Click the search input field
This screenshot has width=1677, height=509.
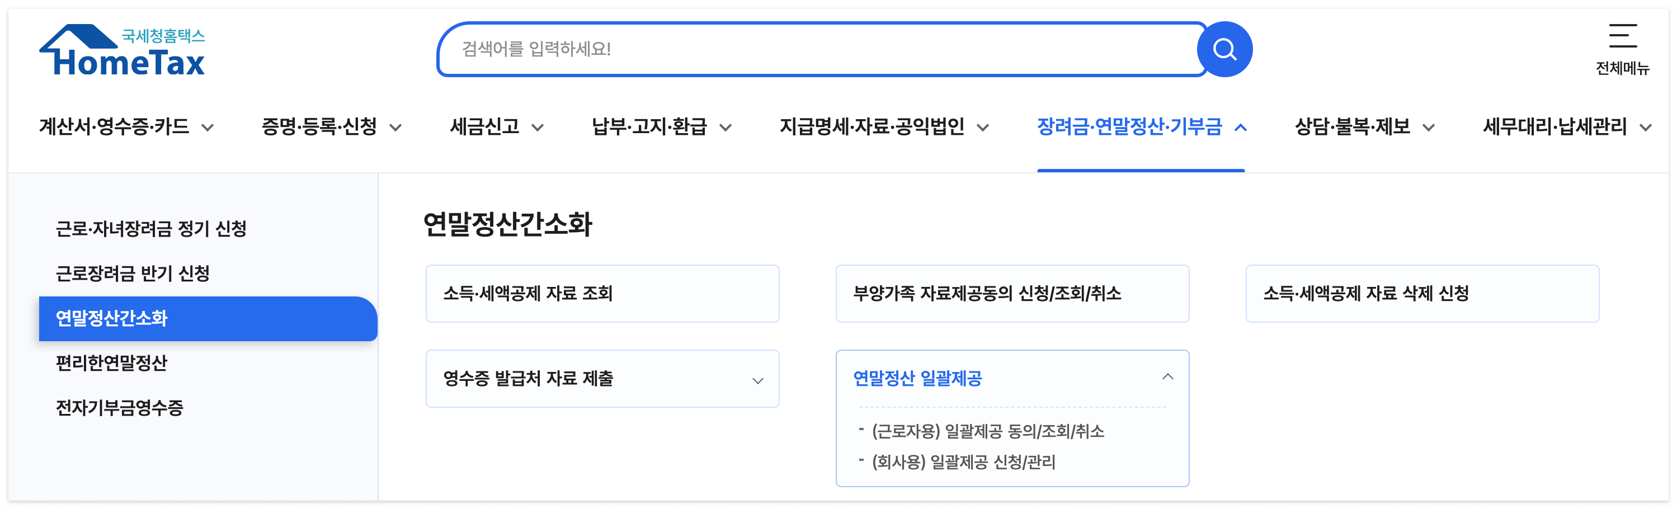pos(814,49)
